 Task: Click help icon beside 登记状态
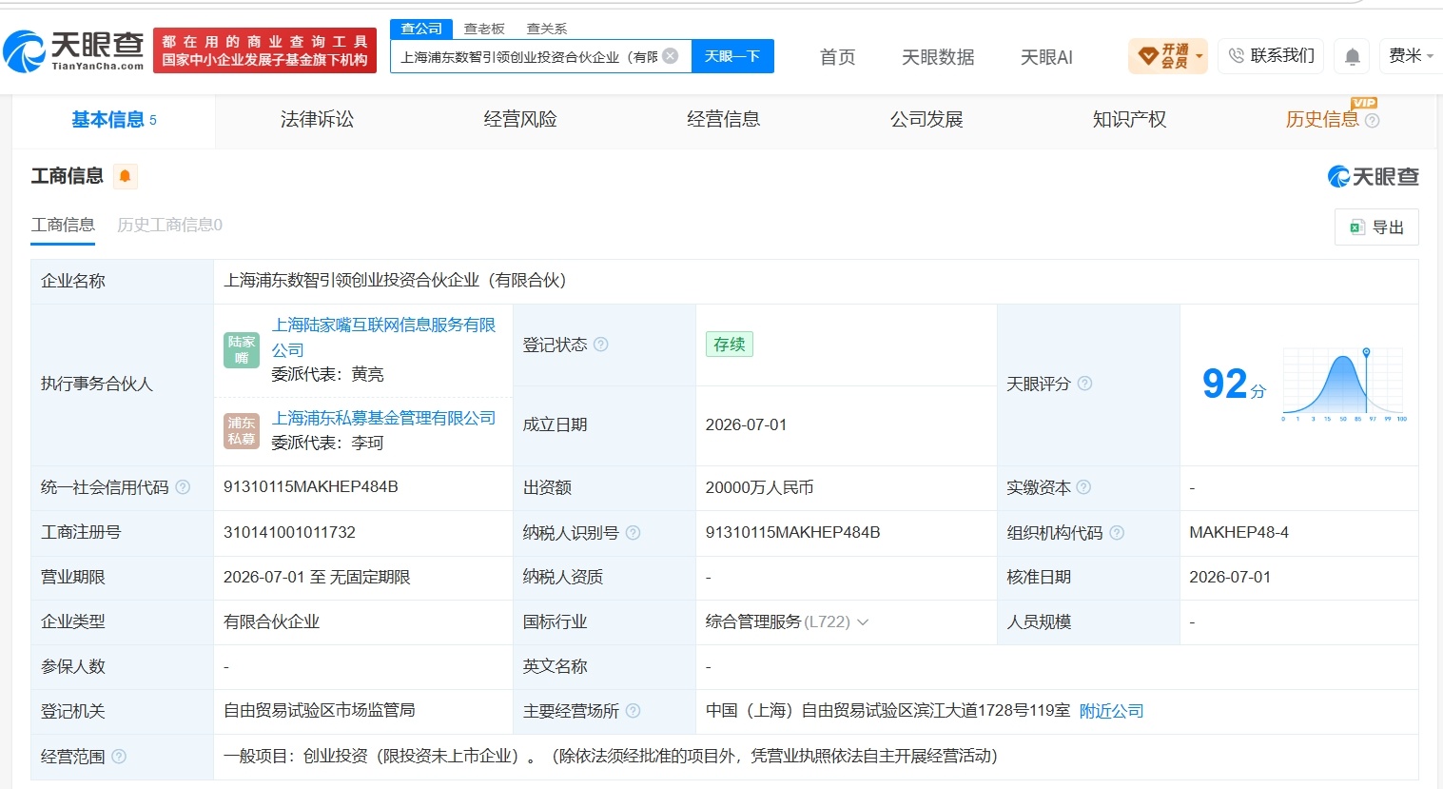[601, 345]
